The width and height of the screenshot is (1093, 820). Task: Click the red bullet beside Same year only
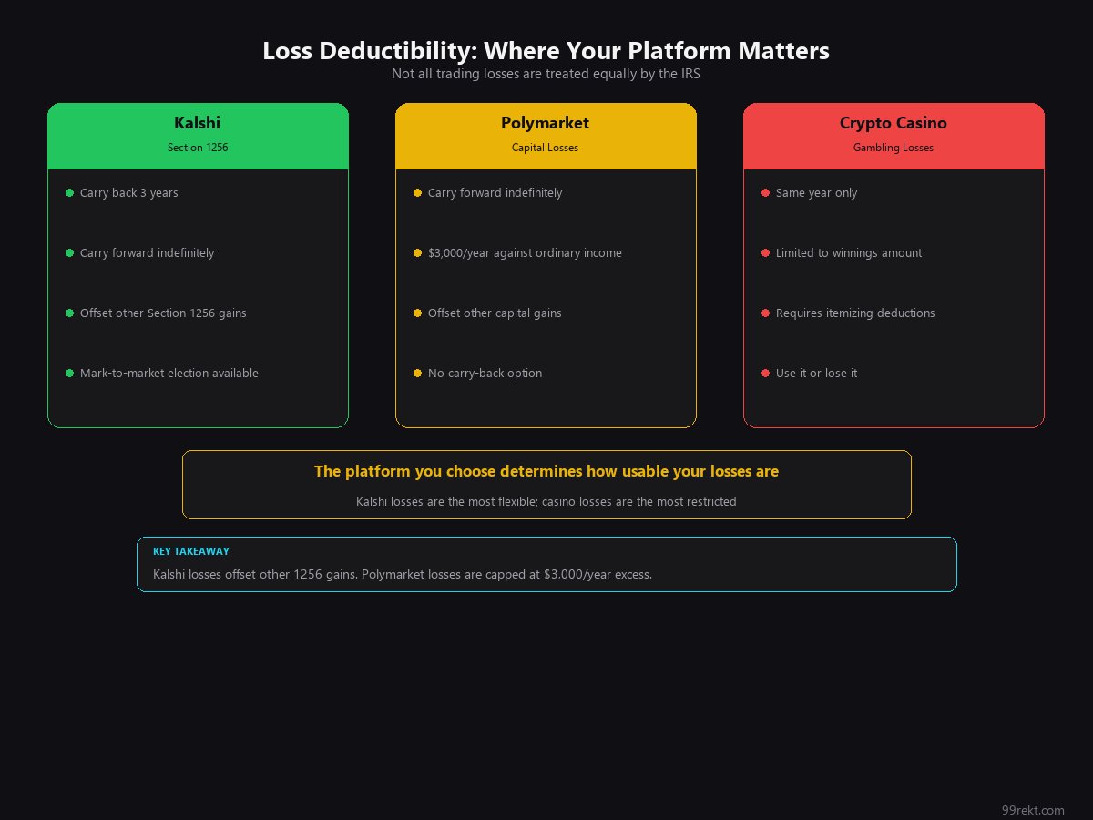click(x=765, y=192)
